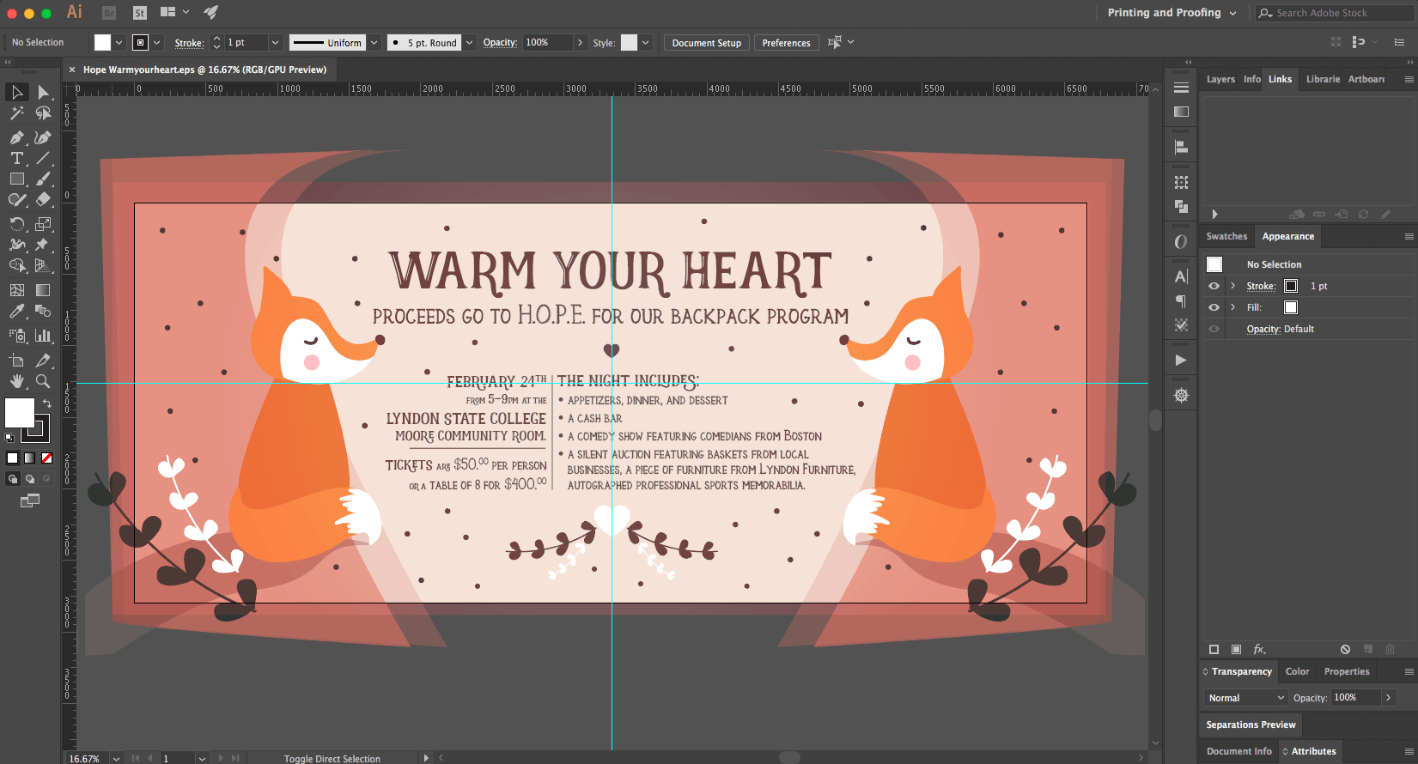Choose the Column Graph tool
Image resolution: width=1418 pixels, height=764 pixels.
43,336
